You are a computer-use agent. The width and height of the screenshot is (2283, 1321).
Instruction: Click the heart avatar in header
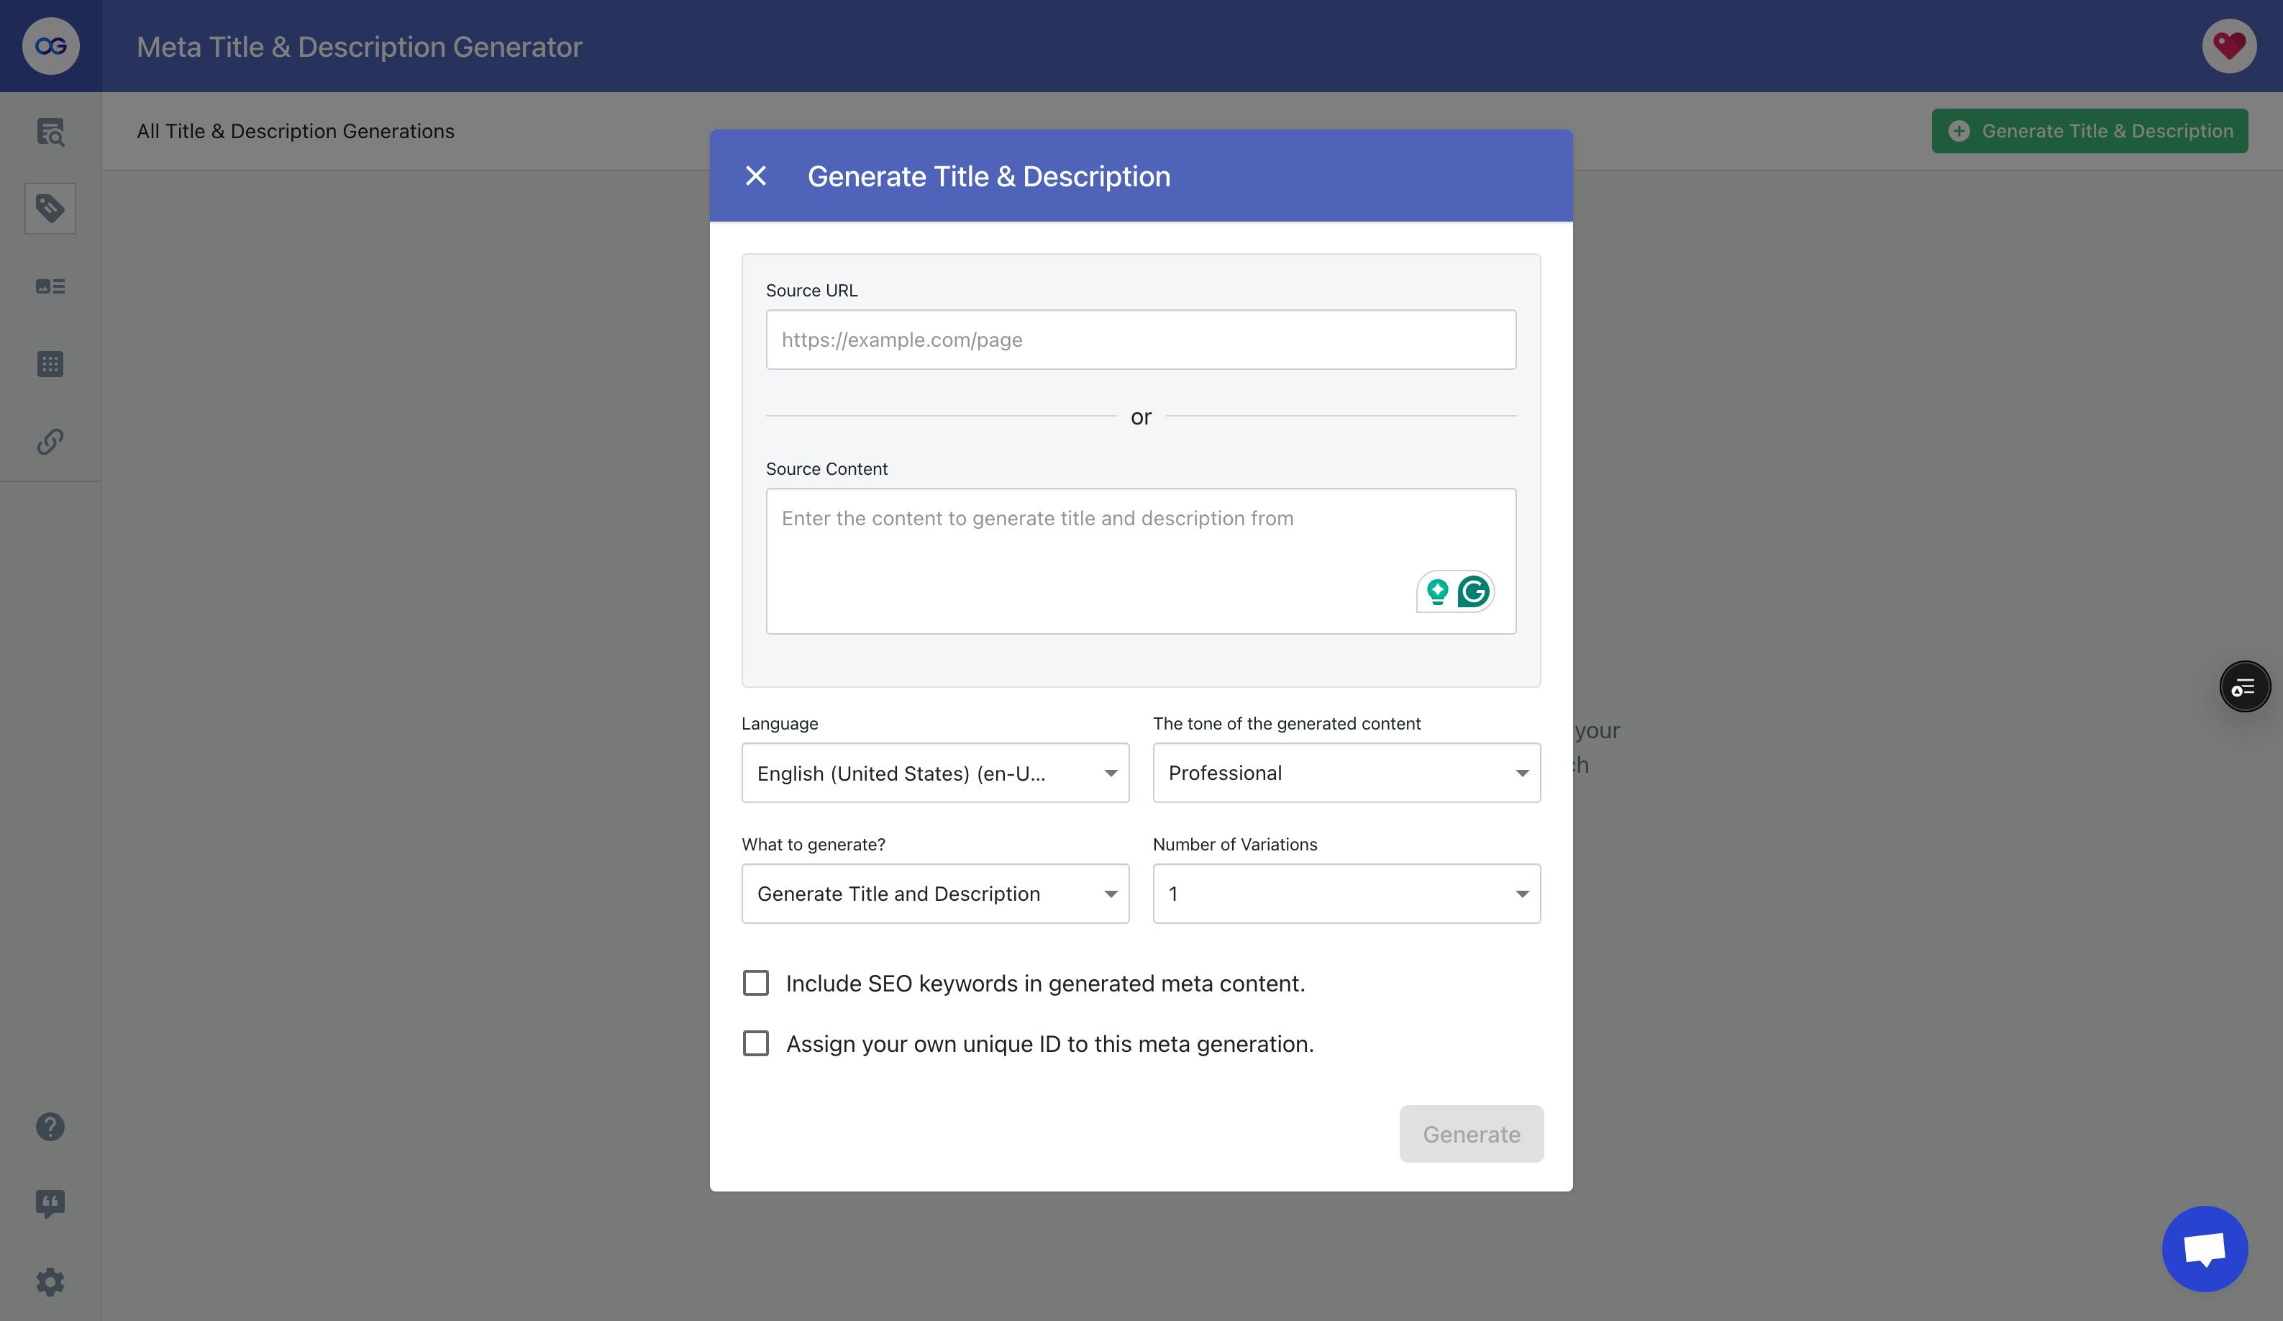(x=2230, y=46)
